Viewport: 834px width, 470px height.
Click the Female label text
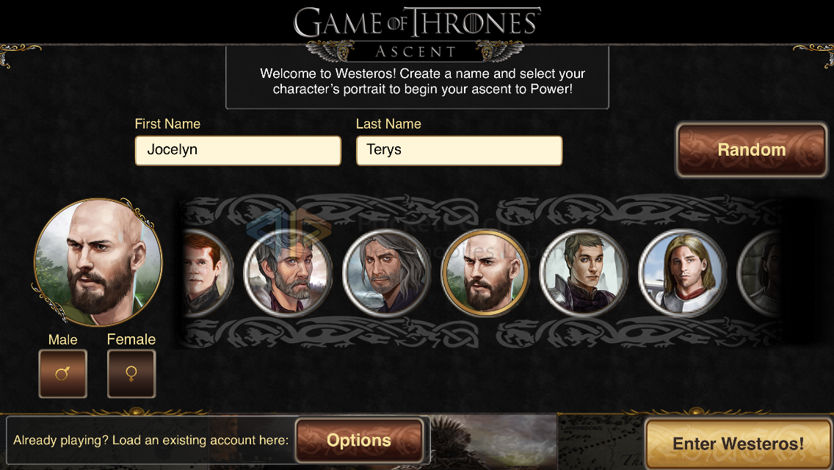131,339
